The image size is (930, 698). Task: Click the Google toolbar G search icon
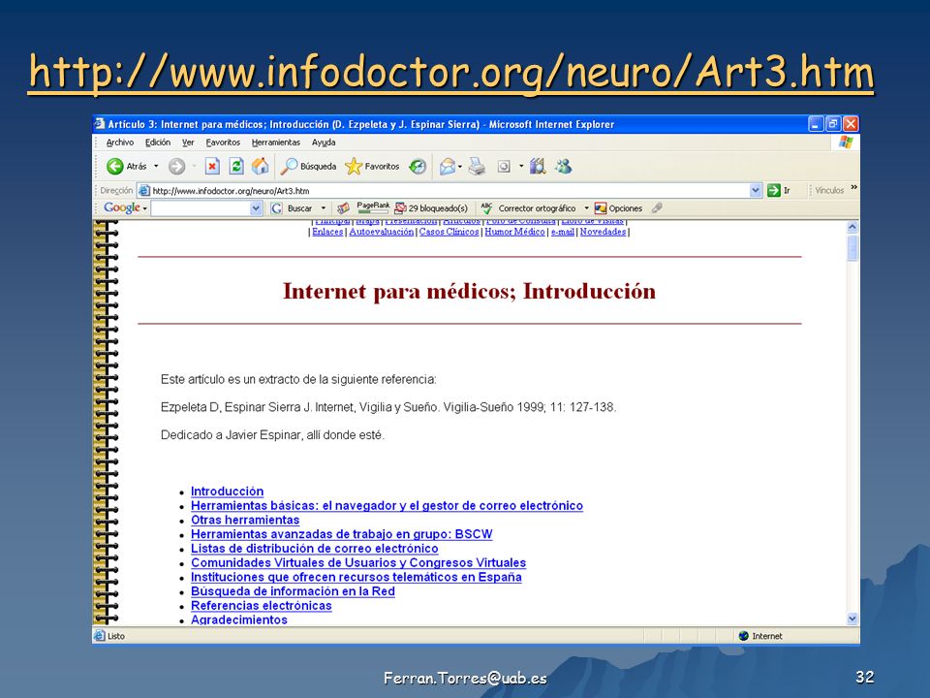coord(276,208)
